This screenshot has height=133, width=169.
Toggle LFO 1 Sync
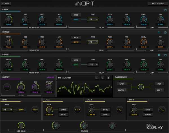coord(21,110)
